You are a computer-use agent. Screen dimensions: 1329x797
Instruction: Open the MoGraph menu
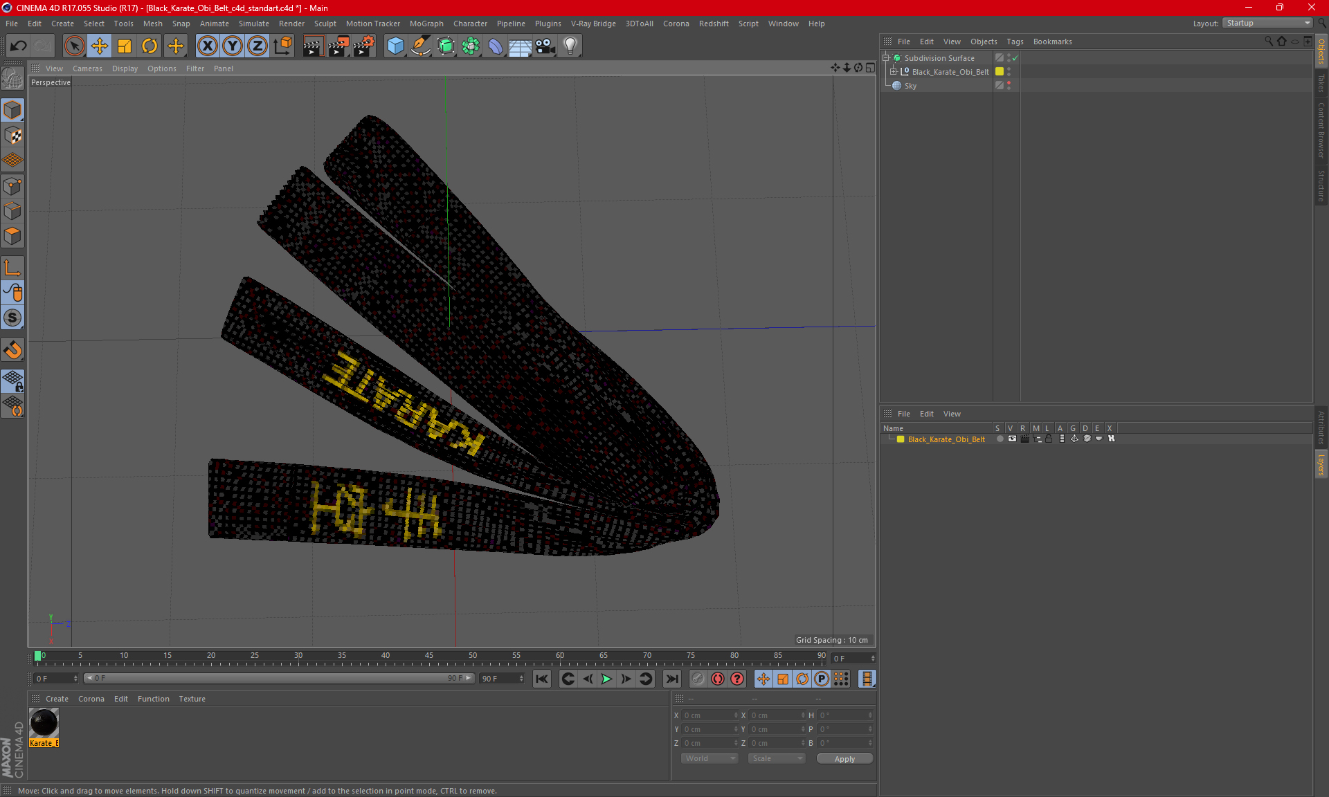point(426,24)
